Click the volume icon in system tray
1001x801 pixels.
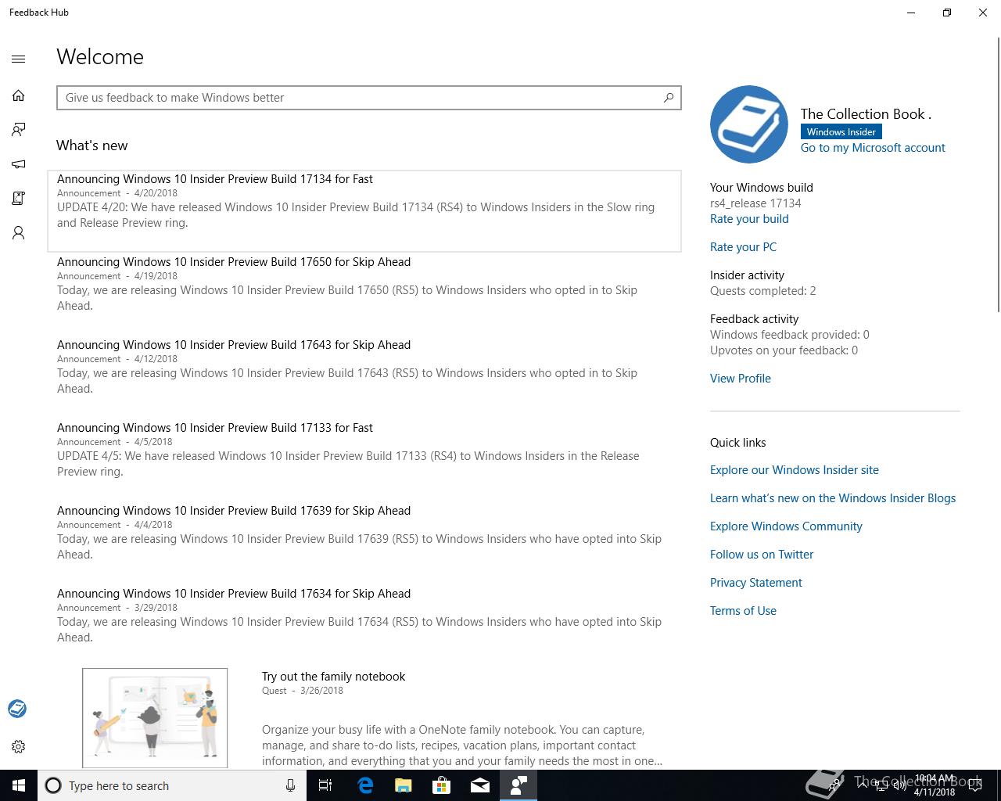coord(899,785)
